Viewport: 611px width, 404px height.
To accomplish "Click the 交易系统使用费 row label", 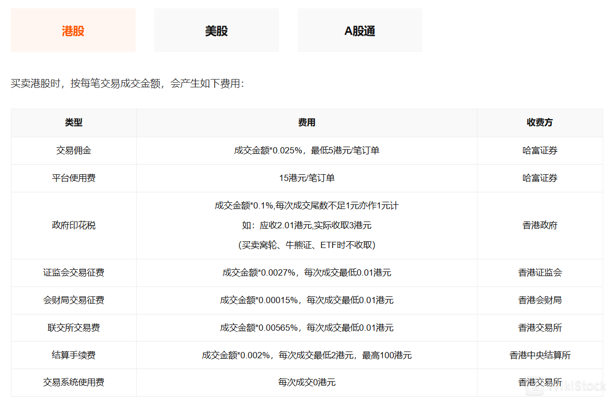I will 73,383.
